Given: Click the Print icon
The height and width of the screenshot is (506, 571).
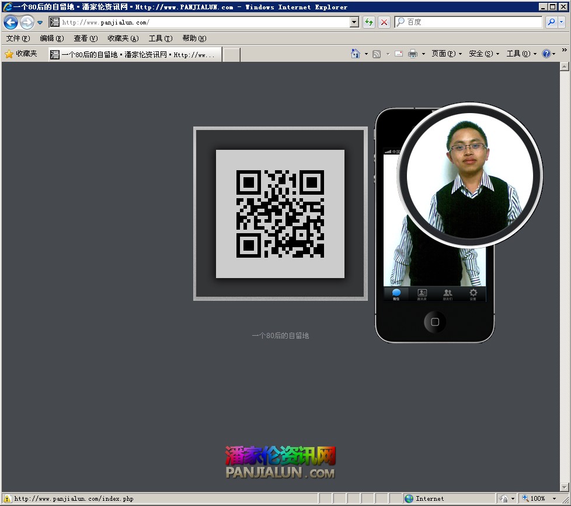Looking at the screenshot, I should (412, 54).
